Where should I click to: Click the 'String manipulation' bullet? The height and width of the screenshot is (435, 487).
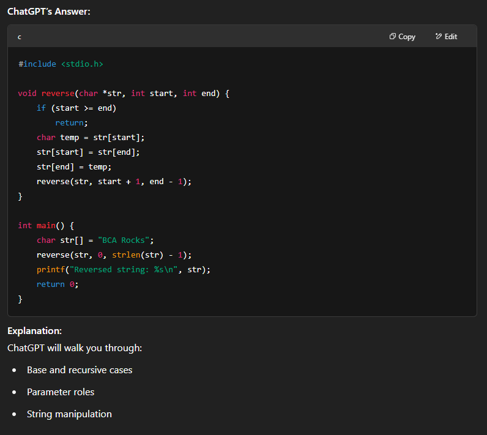(x=69, y=414)
